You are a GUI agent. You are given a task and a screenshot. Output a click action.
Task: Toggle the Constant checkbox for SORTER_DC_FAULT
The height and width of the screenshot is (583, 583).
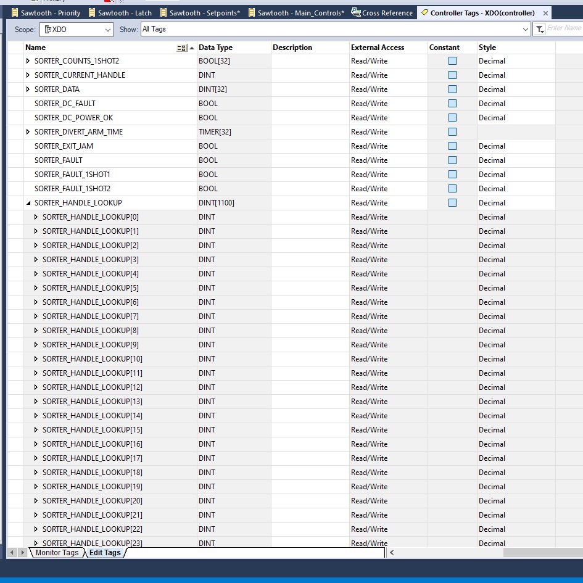point(451,103)
